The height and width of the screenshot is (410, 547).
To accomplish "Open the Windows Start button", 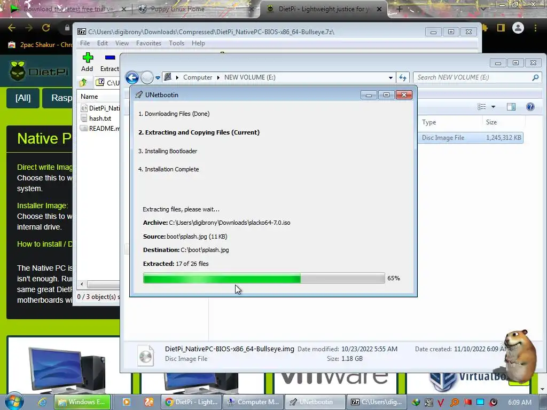I will pos(14,401).
